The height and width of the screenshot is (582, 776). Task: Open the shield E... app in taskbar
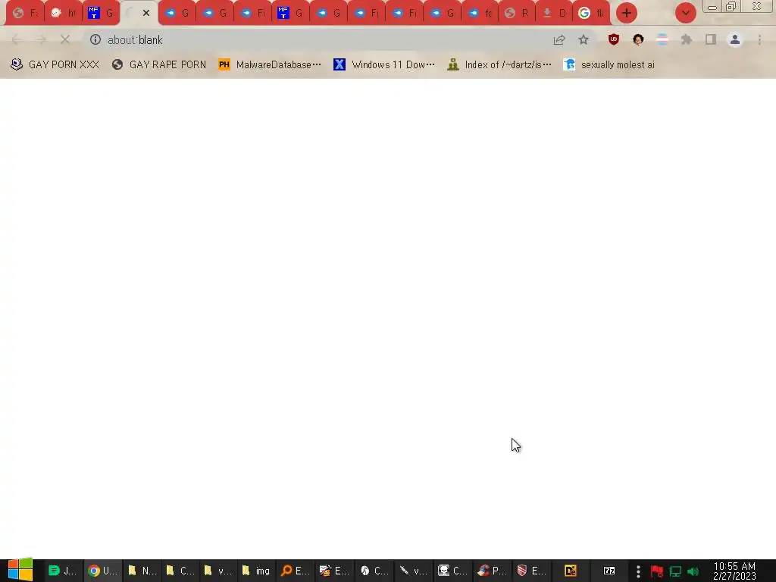(531, 571)
